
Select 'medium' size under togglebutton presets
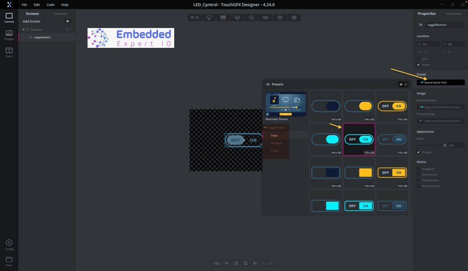276,143
